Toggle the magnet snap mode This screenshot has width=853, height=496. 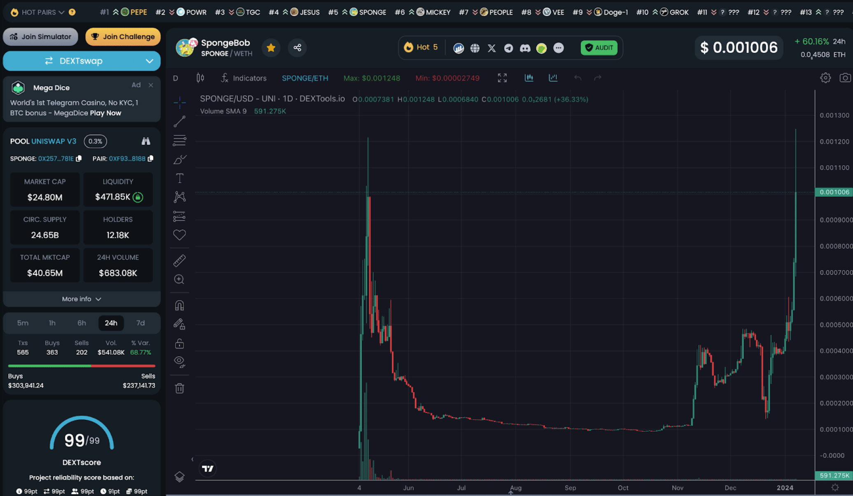179,305
